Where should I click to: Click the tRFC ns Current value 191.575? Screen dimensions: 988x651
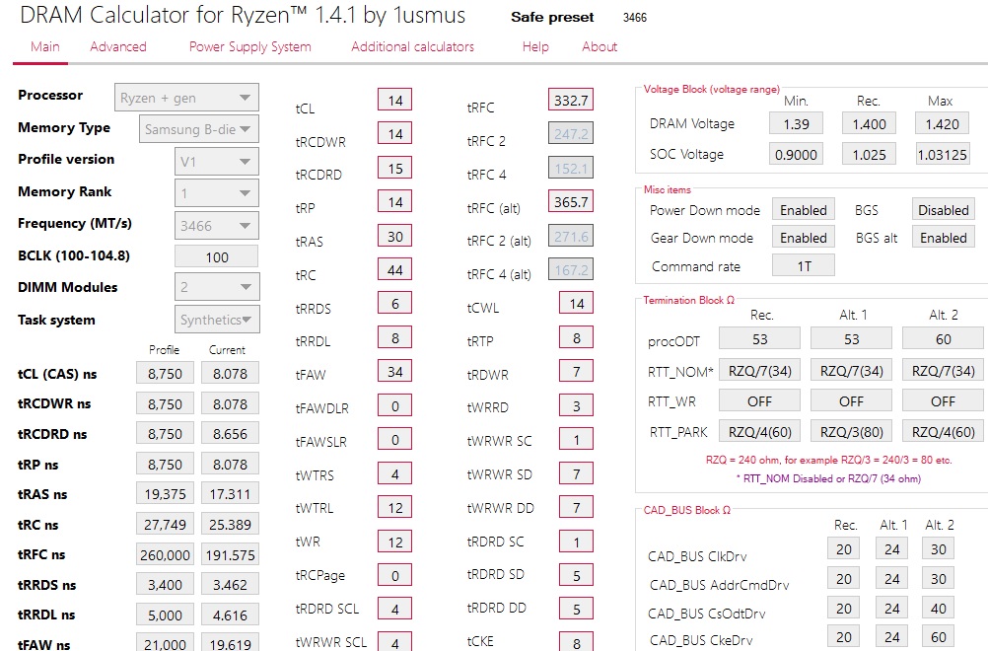[230, 555]
